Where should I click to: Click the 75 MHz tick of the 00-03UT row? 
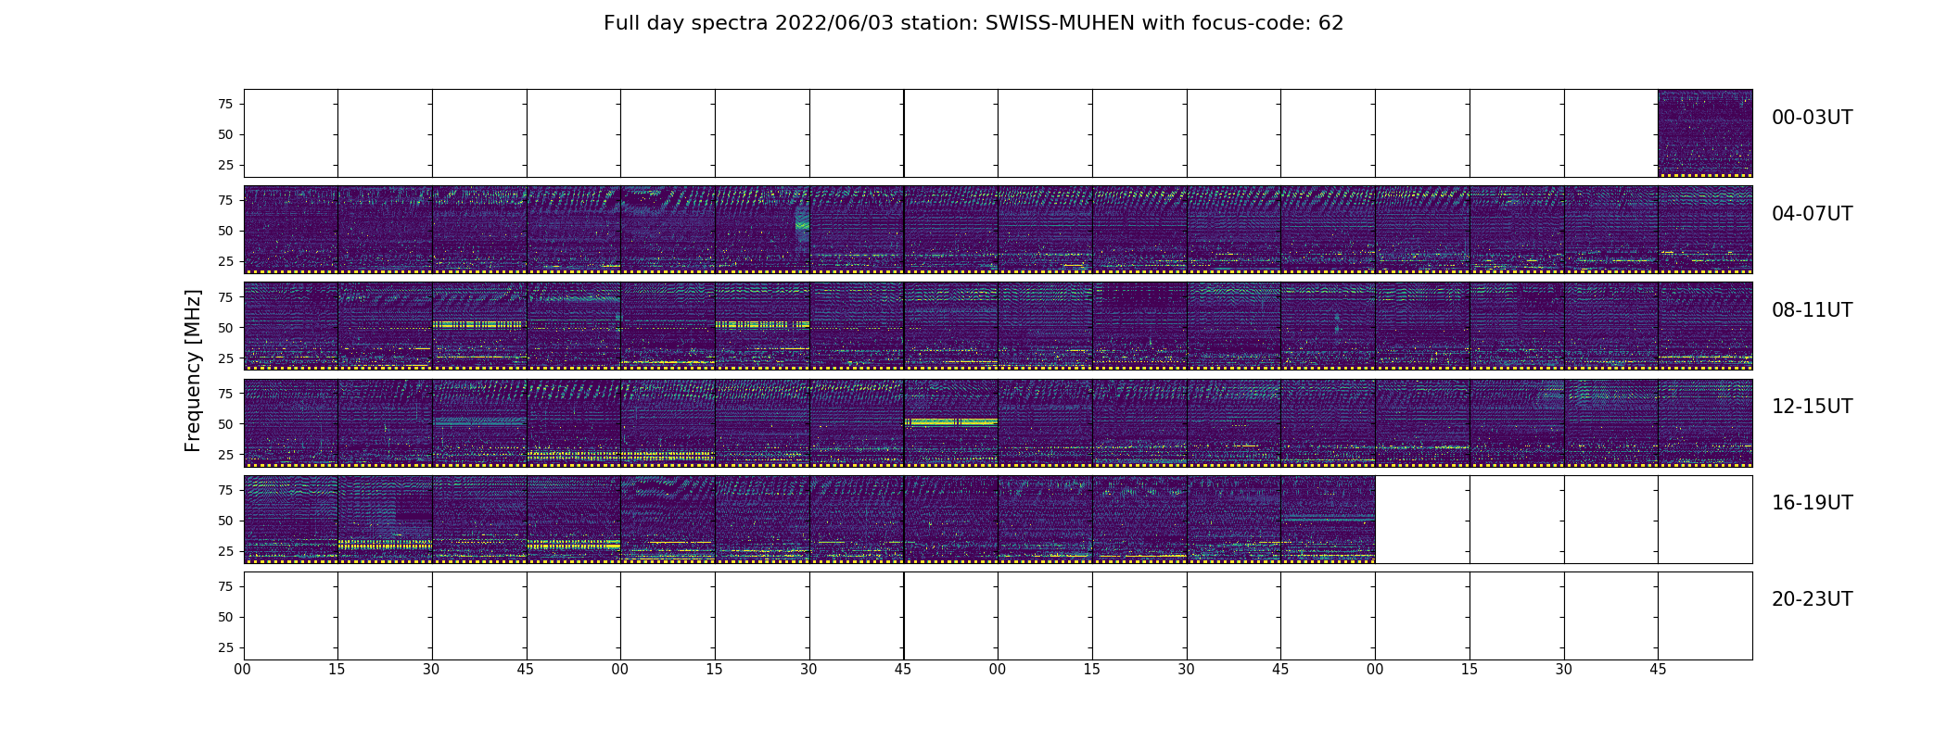click(x=225, y=104)
